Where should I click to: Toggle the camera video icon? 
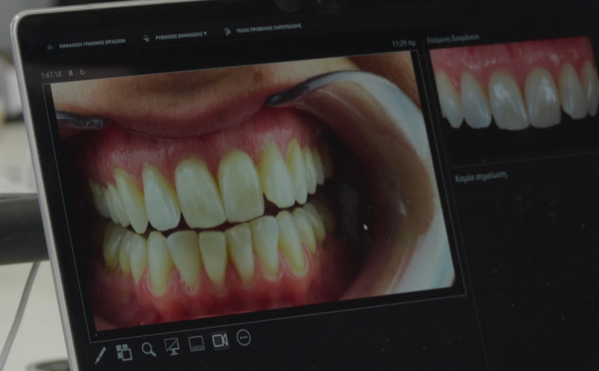coord(220,340)
